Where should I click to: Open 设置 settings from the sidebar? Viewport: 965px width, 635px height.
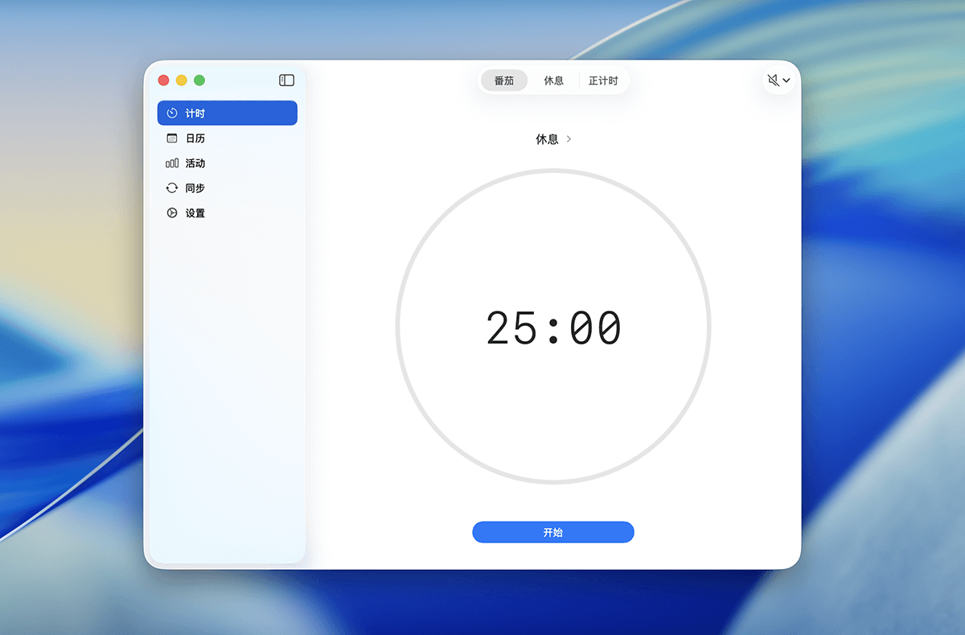tap(228, 213)
